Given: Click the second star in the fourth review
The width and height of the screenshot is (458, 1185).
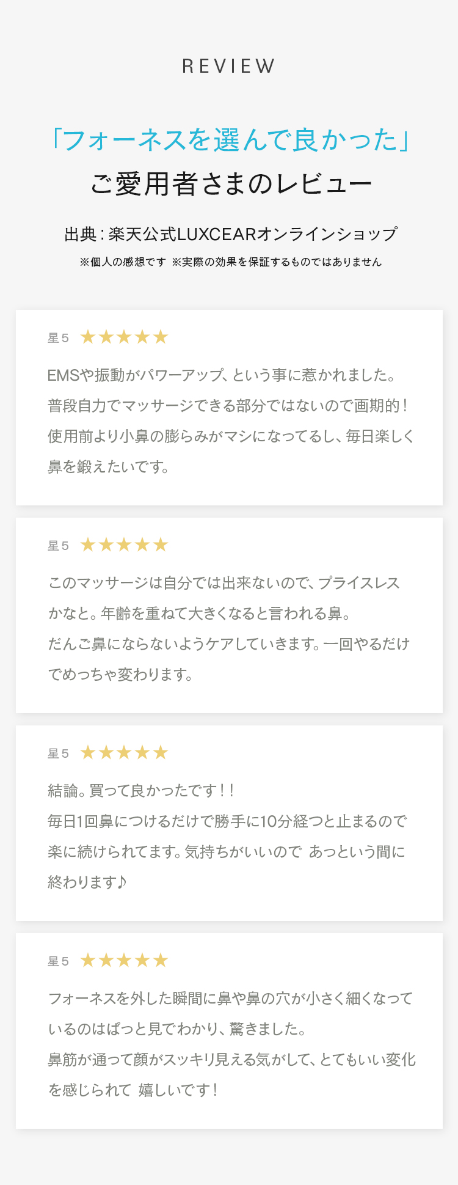Looking at the screenshot, I should 106,960.
